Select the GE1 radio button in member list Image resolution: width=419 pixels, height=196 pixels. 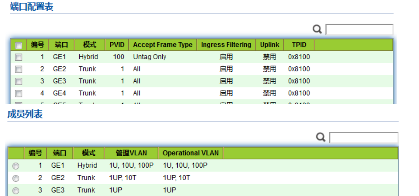click(16, 166)
